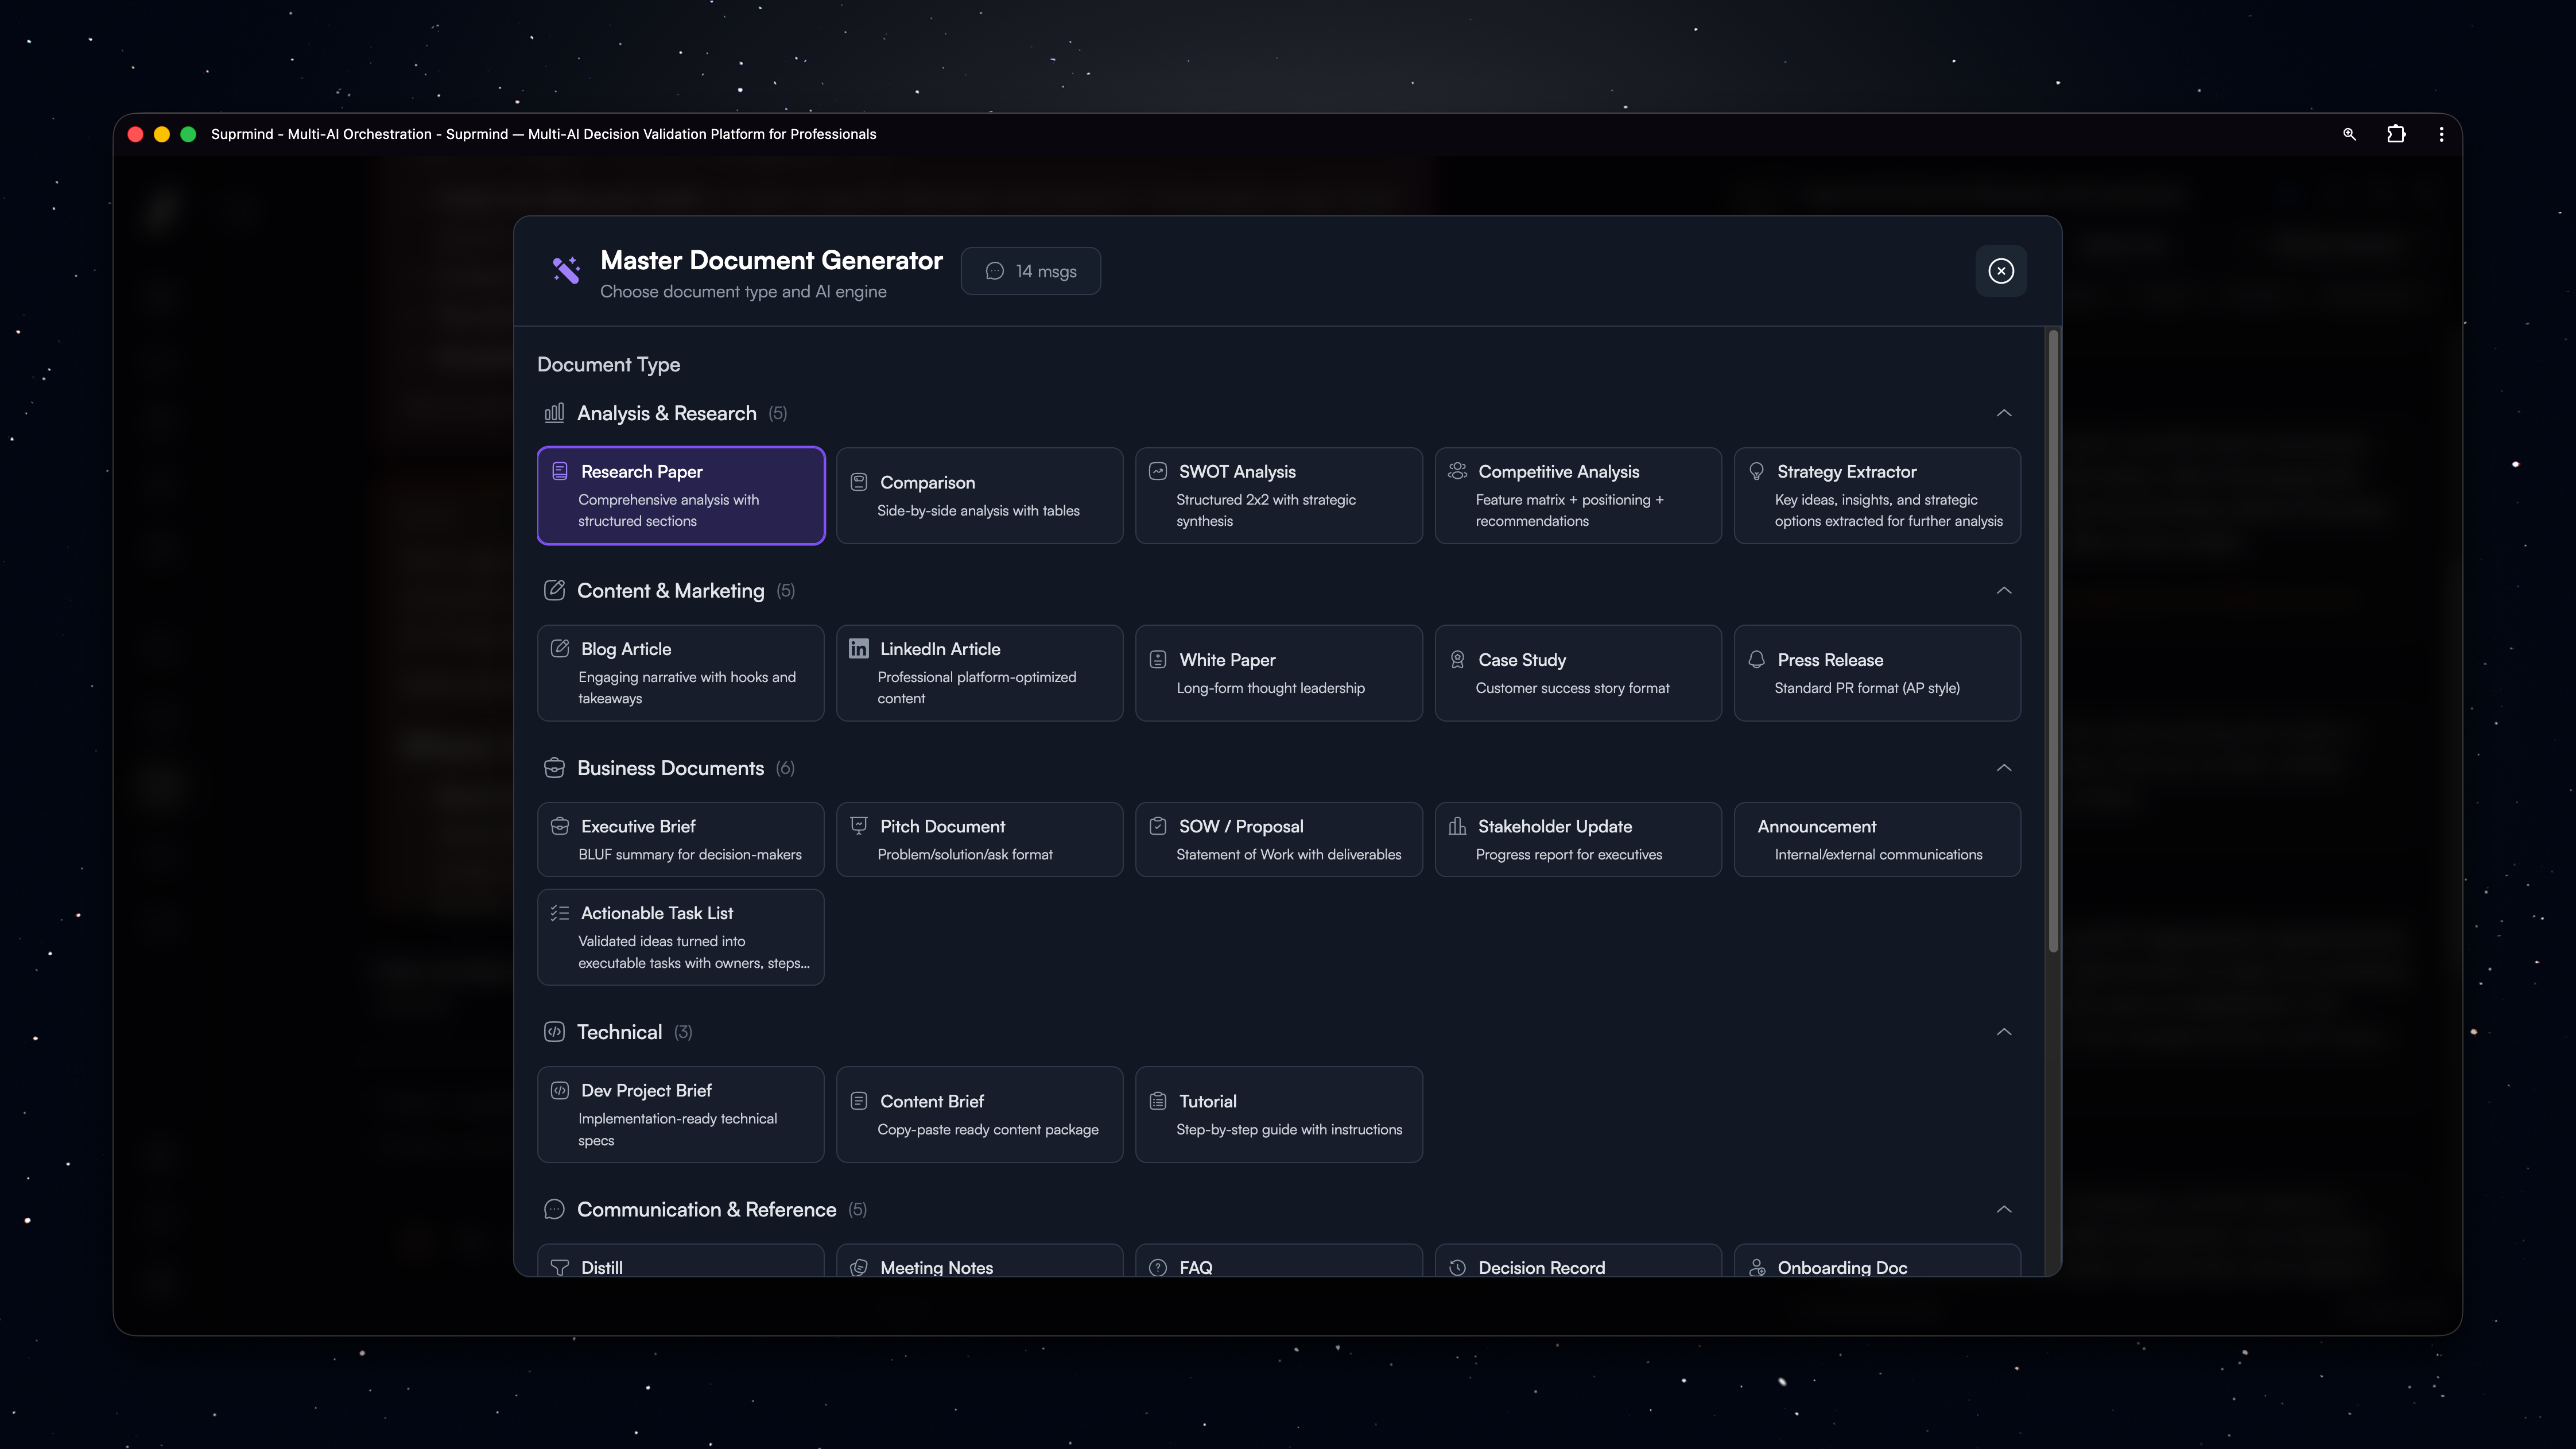This screenshot has height=1449, width=2576.
Task: Choose the Tutorial card
Action: (1278, 1114)
